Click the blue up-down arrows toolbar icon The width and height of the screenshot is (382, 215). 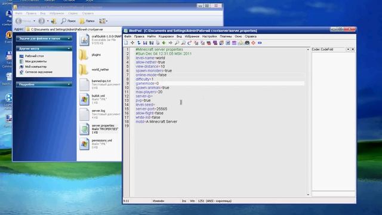[138, 42]
